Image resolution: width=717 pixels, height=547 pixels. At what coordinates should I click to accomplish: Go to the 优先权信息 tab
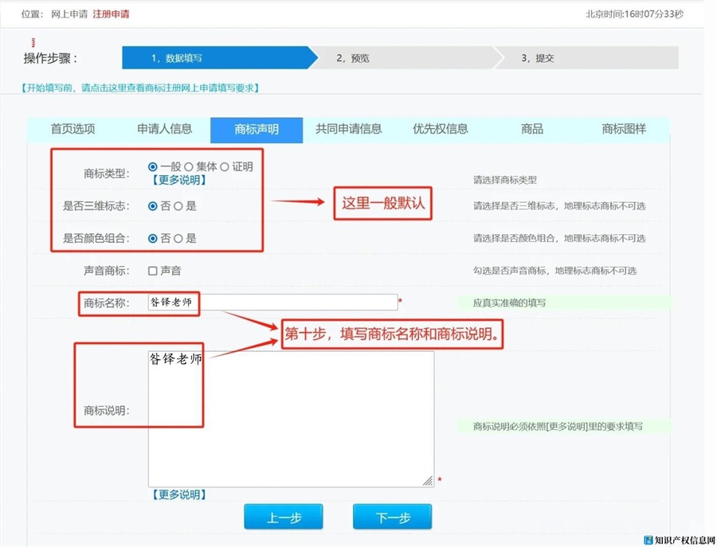tap(440, 129)
